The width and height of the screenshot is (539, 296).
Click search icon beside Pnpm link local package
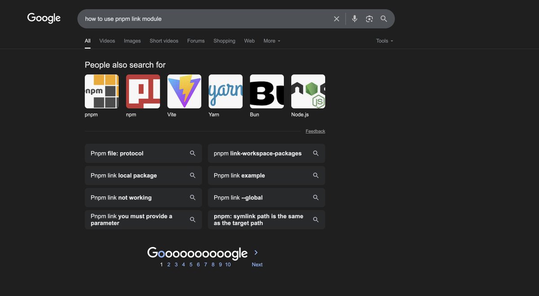point(193,175)
